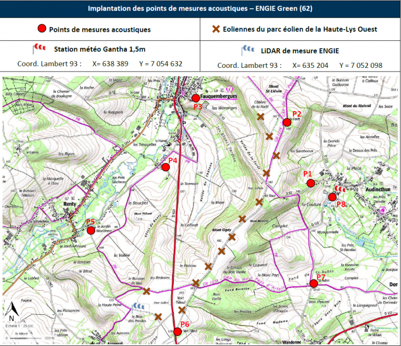Select the P8 marker near Audincthun
The image size is (401, 346).
click(x=332, y=197)
